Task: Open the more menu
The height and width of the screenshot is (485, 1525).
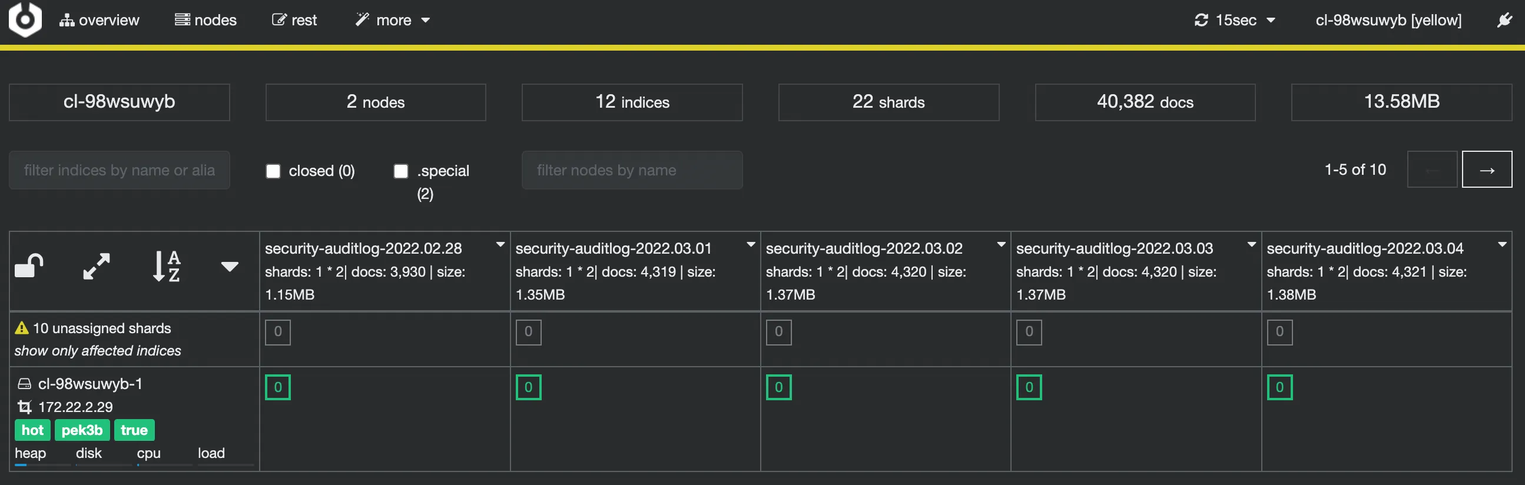Action: pos(393,20)
